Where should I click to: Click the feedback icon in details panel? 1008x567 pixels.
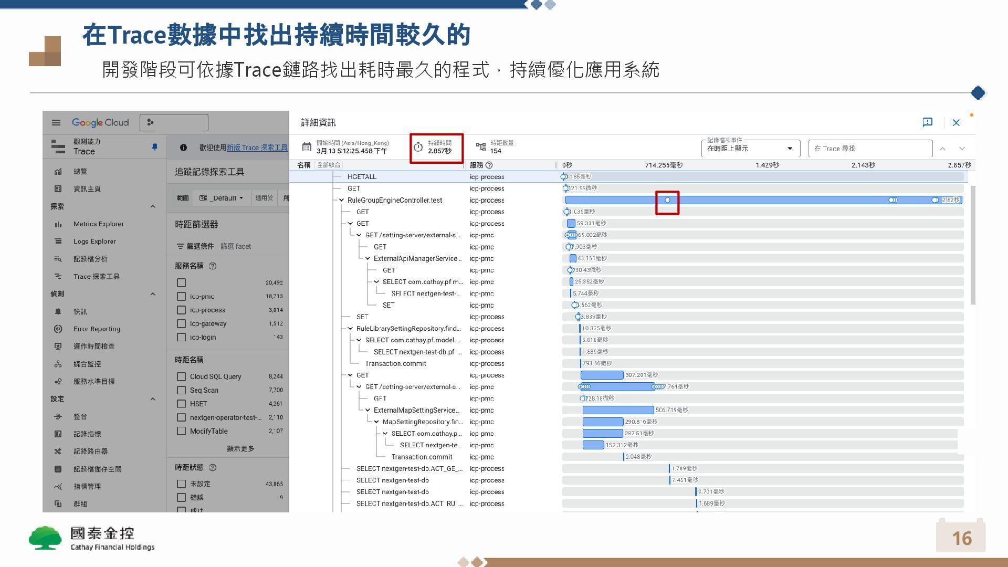[x=927, y=122]
